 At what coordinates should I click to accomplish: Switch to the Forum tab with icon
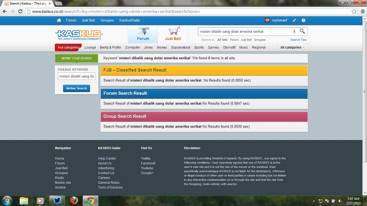pos(143,34)
